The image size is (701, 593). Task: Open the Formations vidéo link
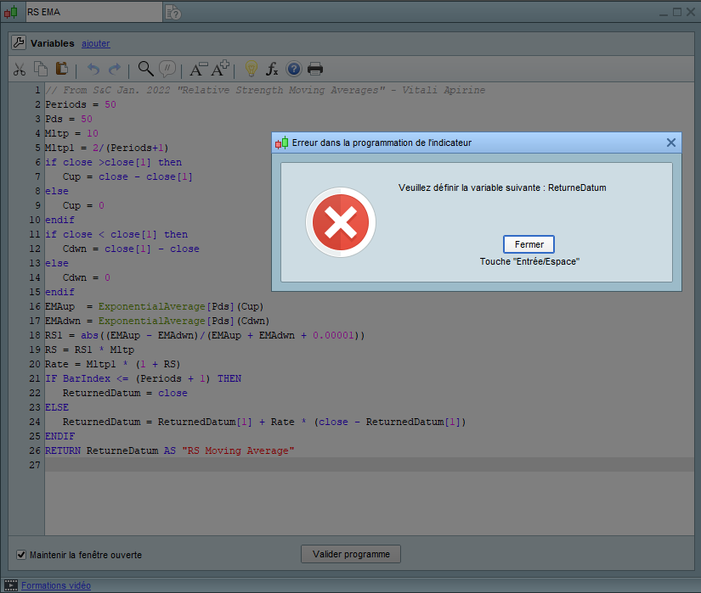tap(56, 585)
